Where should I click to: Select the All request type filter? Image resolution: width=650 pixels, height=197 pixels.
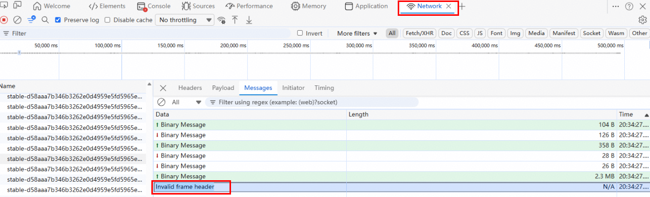(392, 33)
